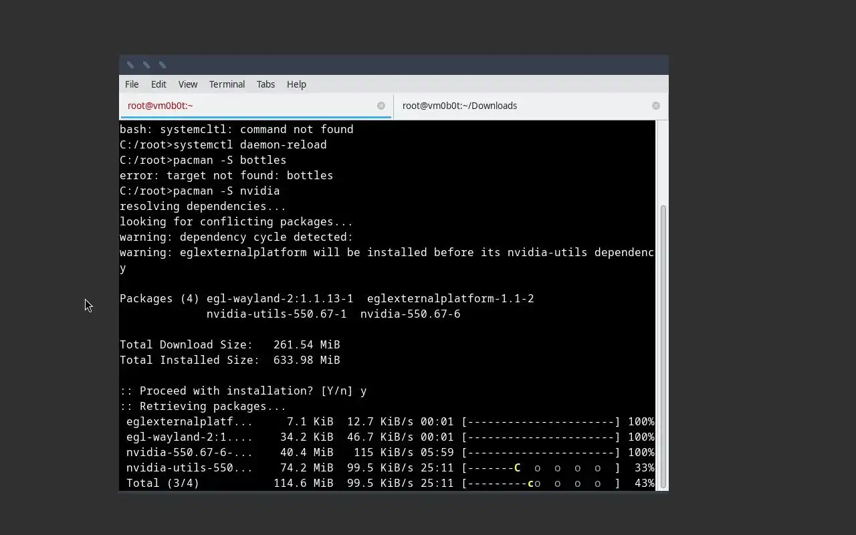Image resolution: width=856 pixels, height=535 pixels.
Task: Click the '43%' total progress percentage
Action: 644,484
